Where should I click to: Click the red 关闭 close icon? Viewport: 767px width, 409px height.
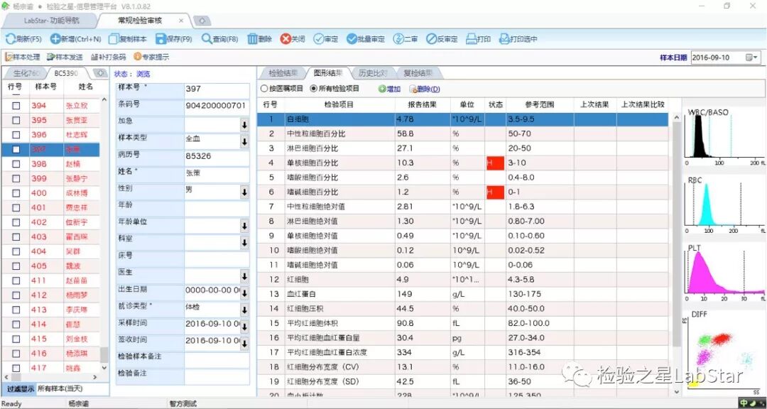285,39
